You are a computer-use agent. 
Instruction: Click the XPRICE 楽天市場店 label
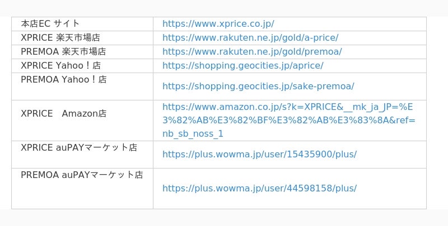pos(60,37)
